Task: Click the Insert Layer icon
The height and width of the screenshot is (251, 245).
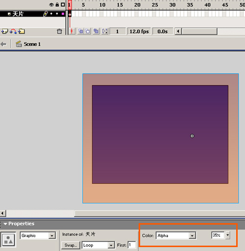Action: (4, 31)
